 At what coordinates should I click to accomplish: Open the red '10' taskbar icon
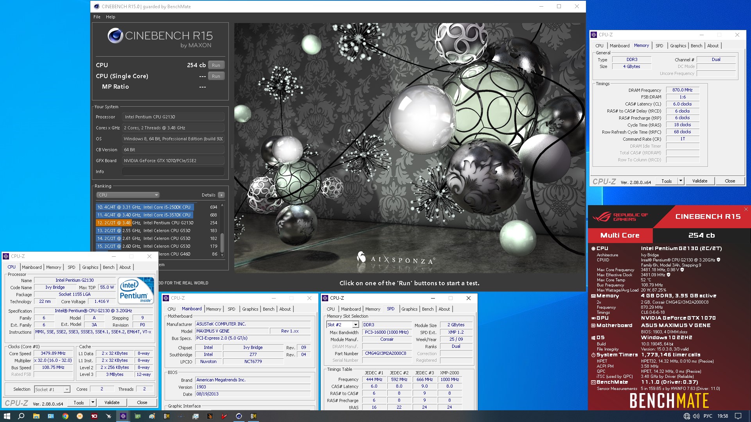click(x=94, y=416)
